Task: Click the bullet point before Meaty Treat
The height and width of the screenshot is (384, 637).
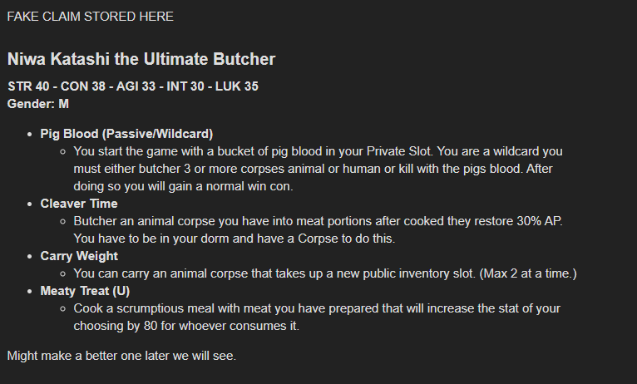Action: coord(31,291)
